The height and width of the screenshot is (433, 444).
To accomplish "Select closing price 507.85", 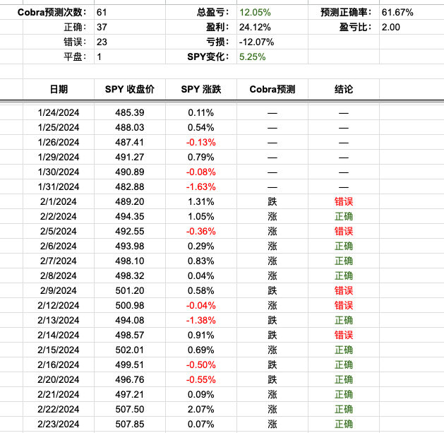I will point(130,424).
